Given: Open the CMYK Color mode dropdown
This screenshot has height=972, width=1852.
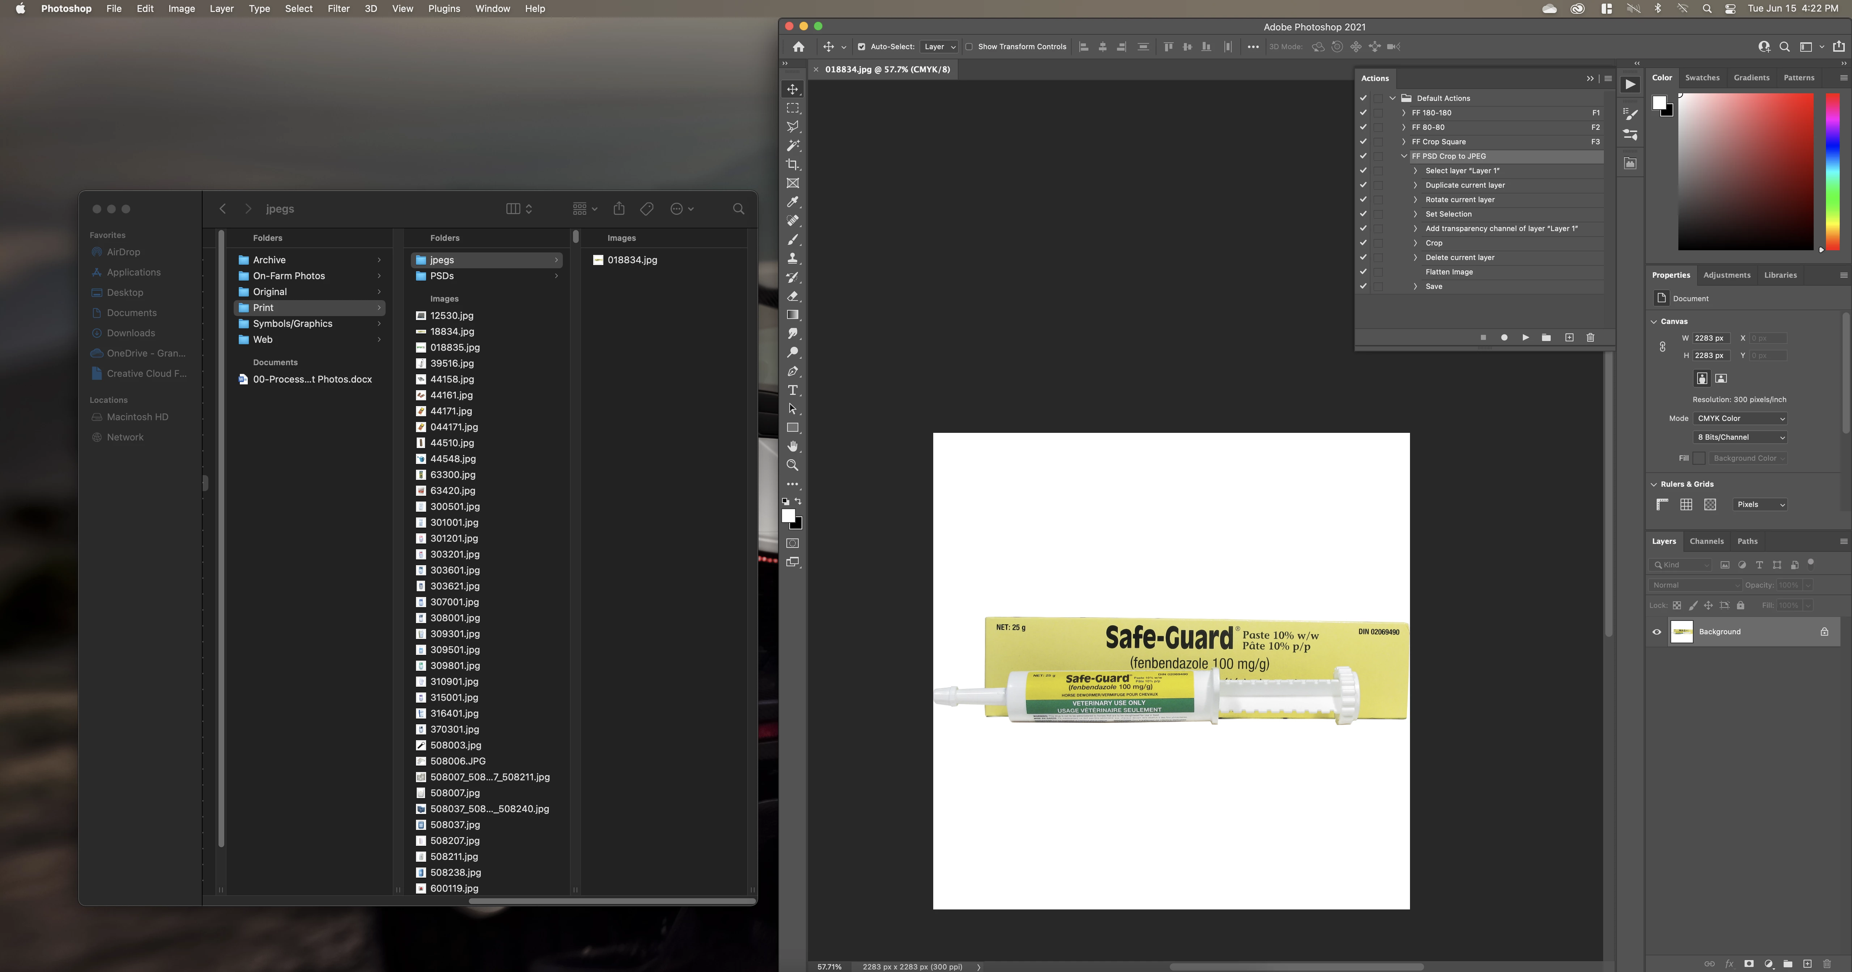Looking at the screenshot, I should 1741,418.
